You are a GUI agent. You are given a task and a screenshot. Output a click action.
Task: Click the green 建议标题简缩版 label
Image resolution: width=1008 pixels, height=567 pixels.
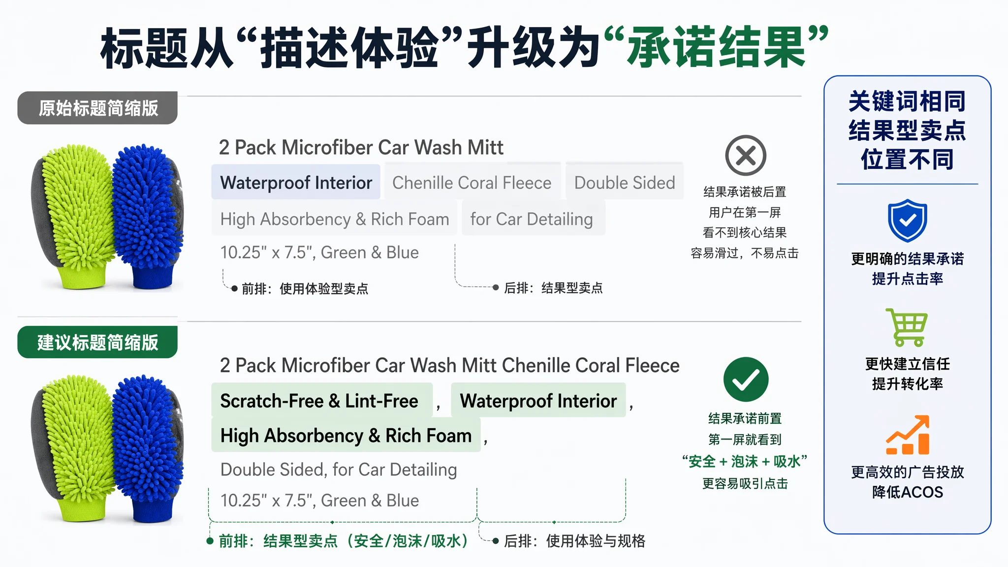97,342
